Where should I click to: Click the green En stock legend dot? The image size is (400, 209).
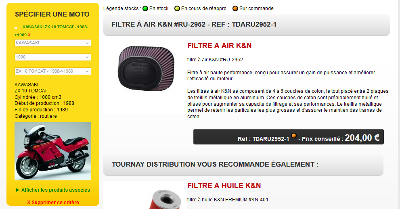pyautogui.click(x=145, y=8)
